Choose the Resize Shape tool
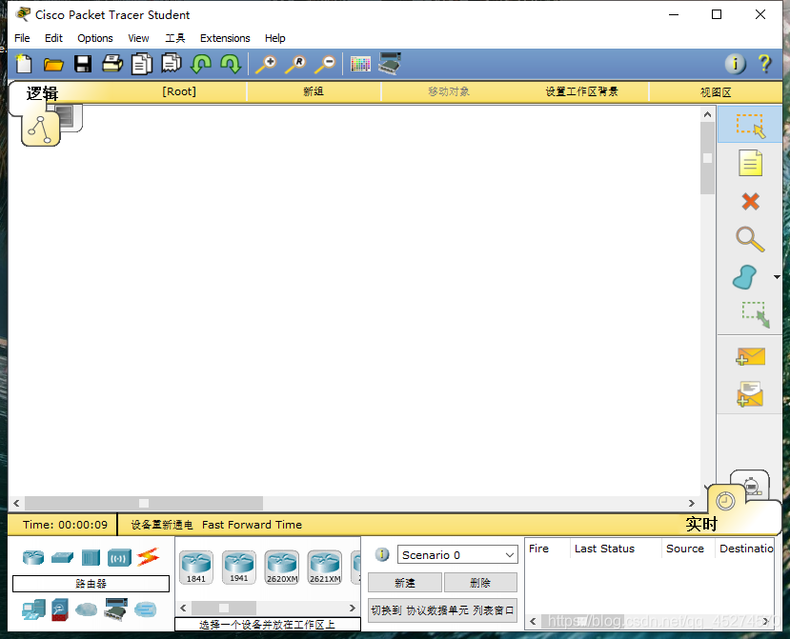The width and height of the screenshot is (790, 639). tap(756, 314)
